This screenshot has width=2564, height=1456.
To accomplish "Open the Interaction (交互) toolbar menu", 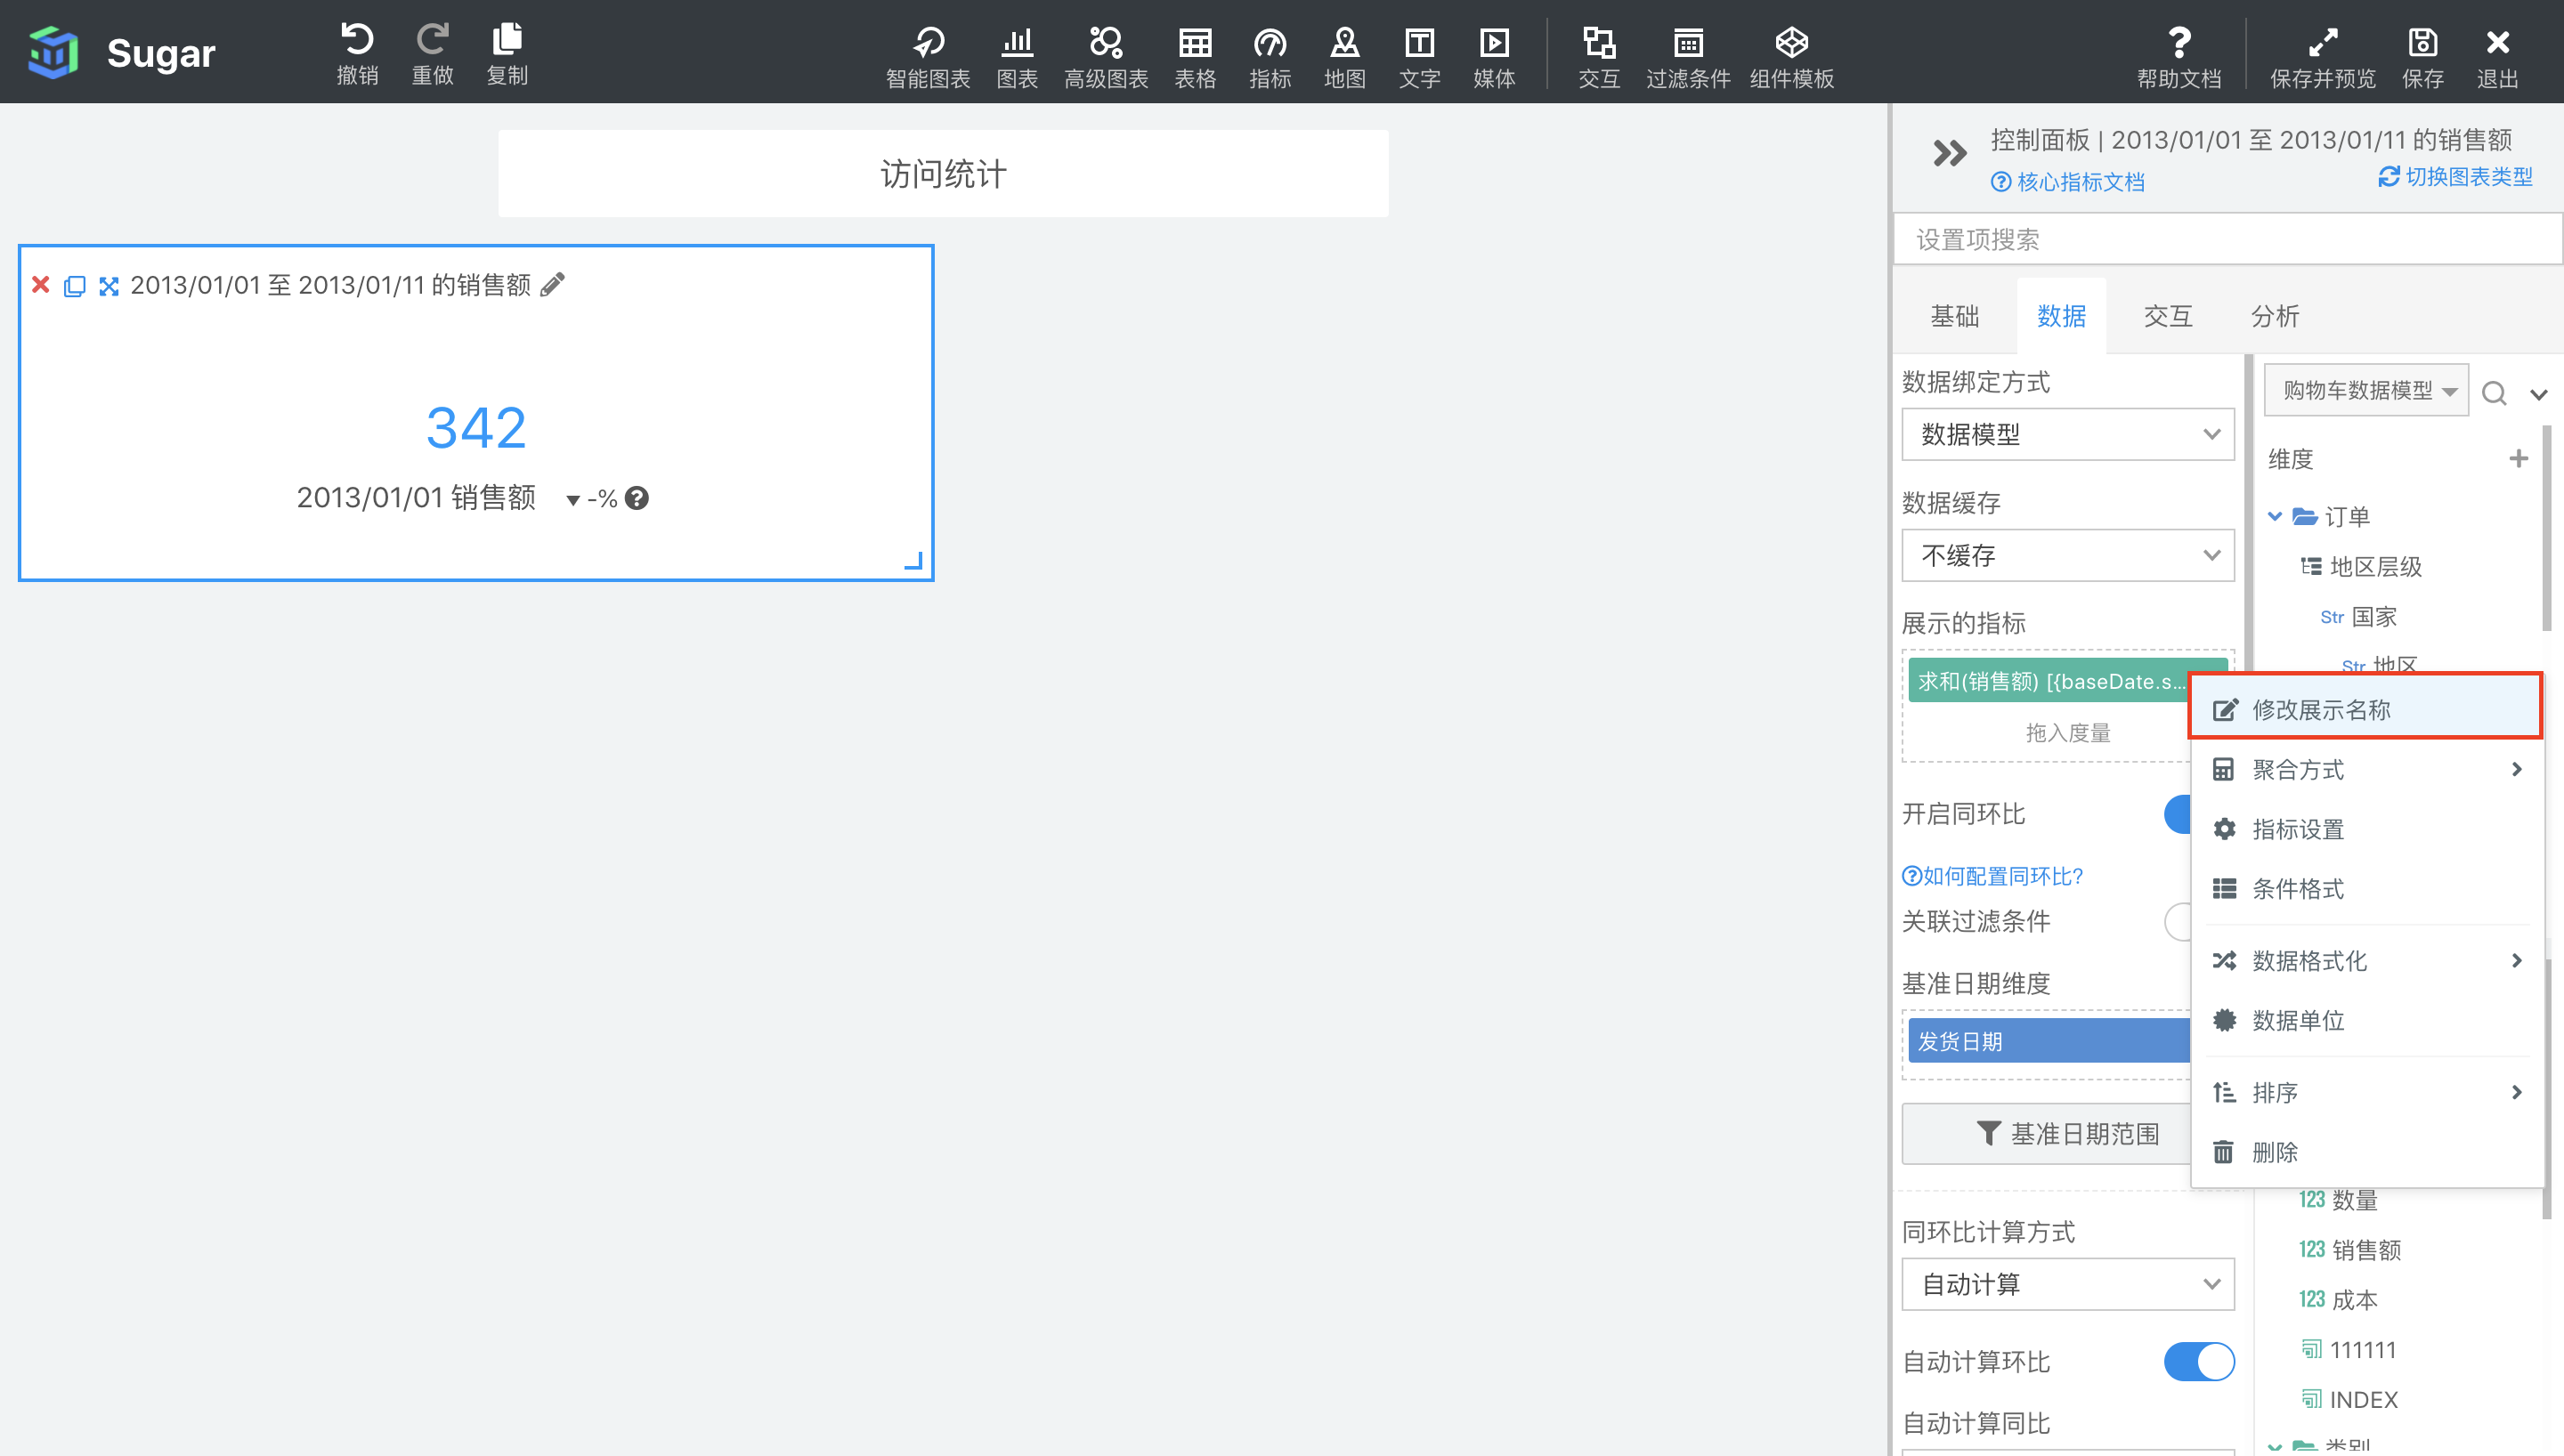I will 1599,58.
